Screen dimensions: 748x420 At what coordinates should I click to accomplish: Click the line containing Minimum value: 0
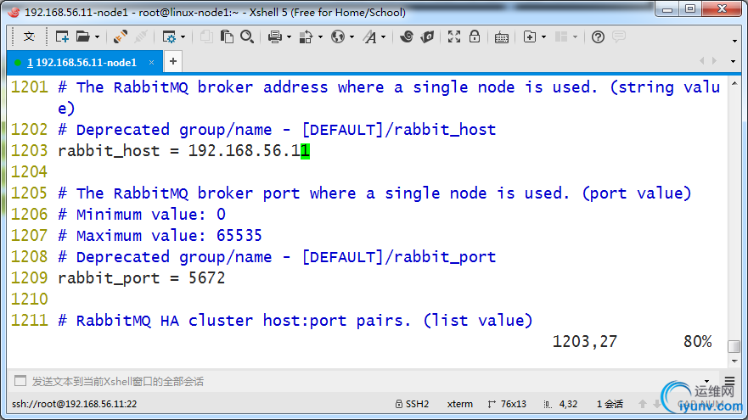click(x=141, y=215)
